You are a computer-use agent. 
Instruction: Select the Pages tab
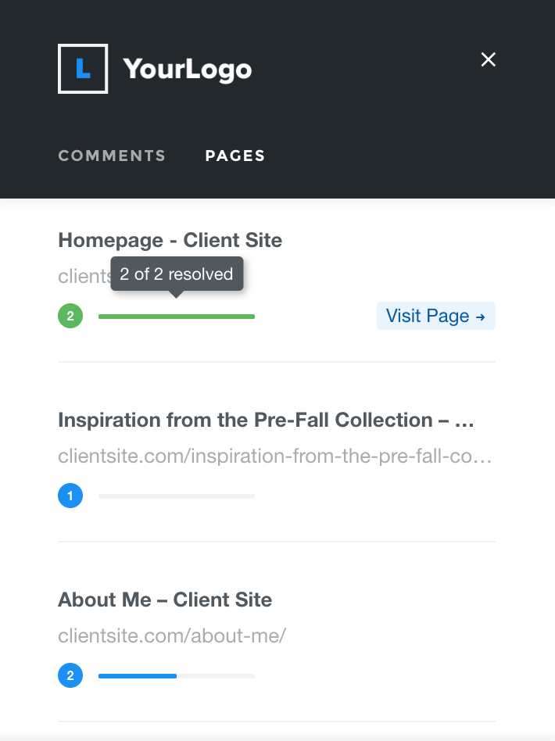coord(235,156)
